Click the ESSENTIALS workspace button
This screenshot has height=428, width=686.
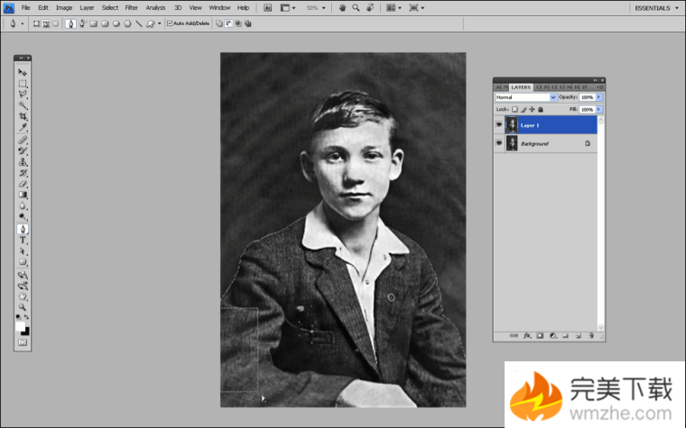pos(652,7)
